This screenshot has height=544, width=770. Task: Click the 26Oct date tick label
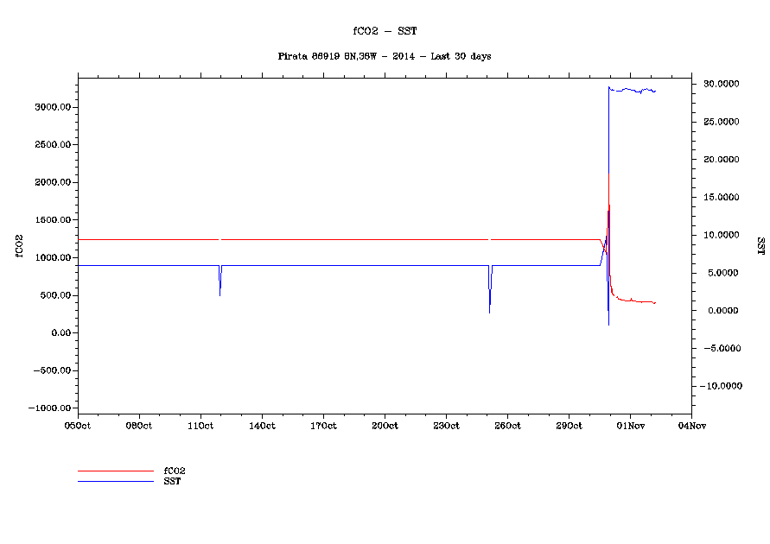[x=507, y=425]
